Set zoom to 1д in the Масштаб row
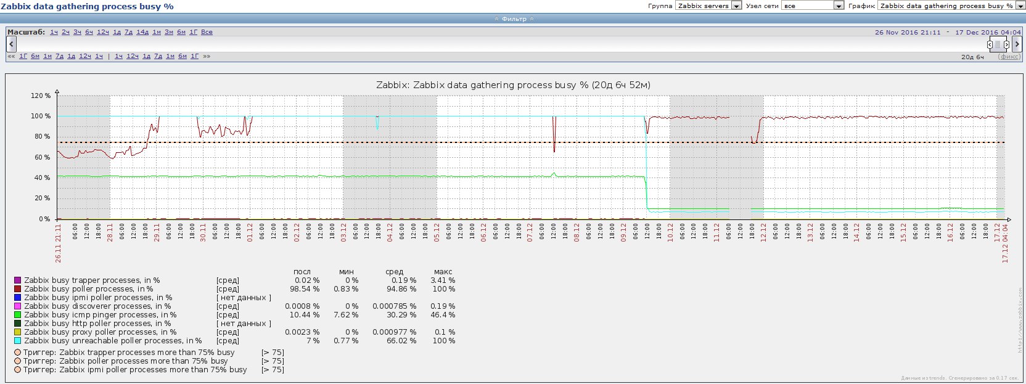This screenshot has height=384, width=1026. coord(117,32)
